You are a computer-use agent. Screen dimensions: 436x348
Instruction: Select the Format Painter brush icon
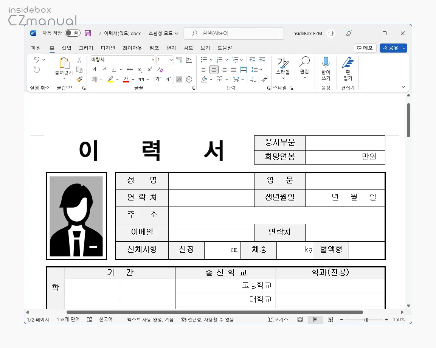[79, 79]
